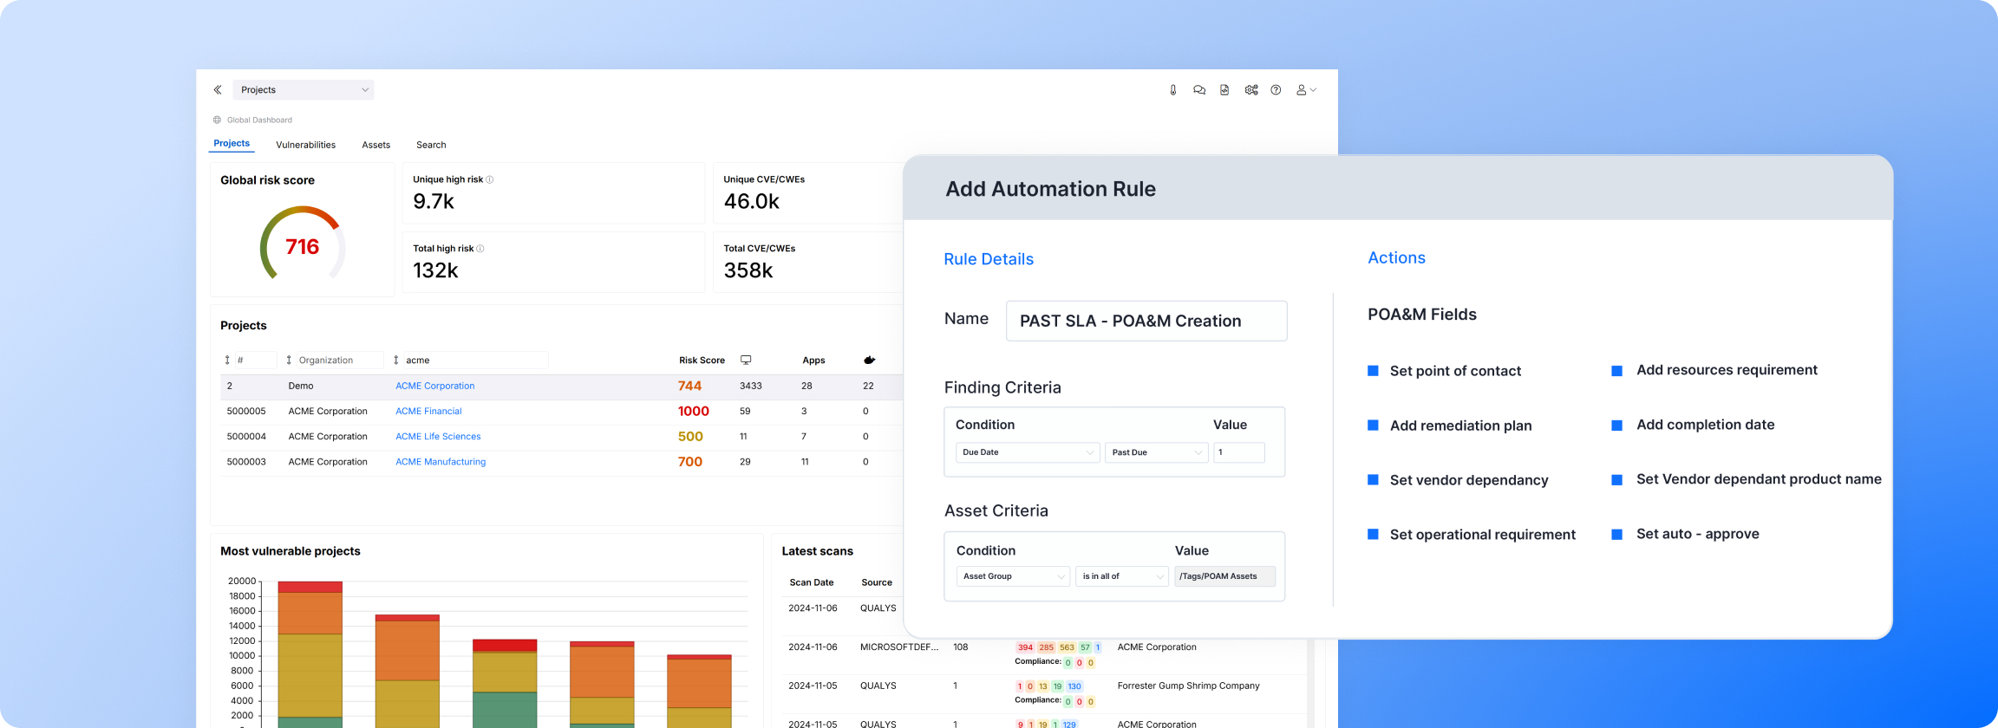Toggle Set point of contact checkbox
Image resolution: width=1998 pixels, height=728 pixels.
click(1373, 371)
